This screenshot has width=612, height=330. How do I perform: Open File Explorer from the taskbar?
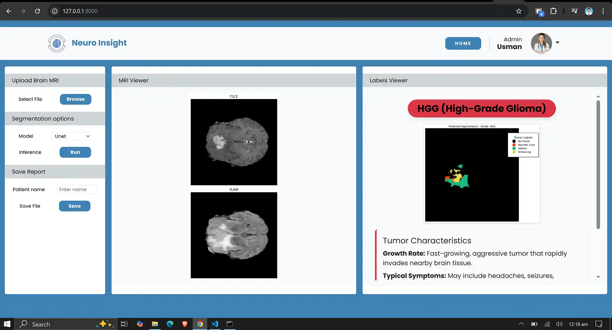[155, 324]
